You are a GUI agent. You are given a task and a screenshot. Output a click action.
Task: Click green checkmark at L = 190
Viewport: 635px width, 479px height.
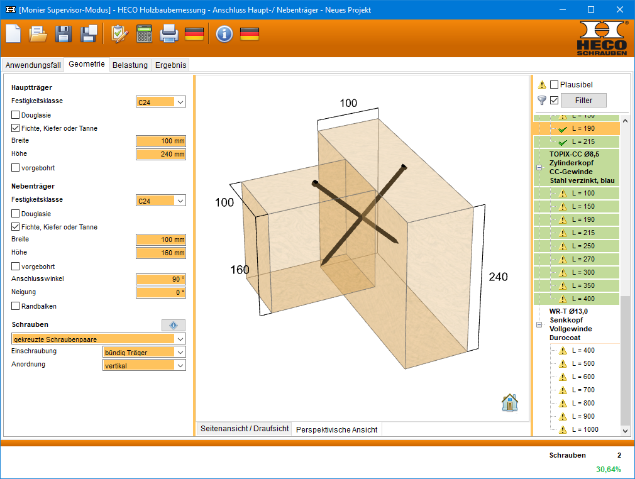coord(563,129)
